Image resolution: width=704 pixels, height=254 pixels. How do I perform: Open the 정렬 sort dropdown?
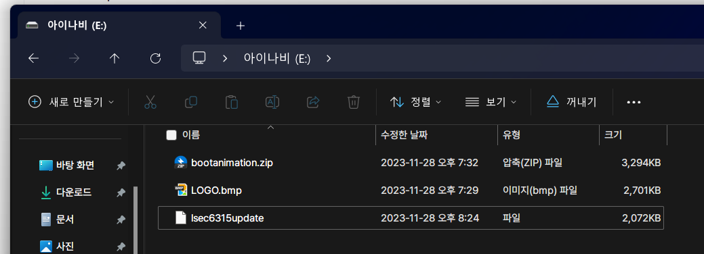tap(415, 102)
